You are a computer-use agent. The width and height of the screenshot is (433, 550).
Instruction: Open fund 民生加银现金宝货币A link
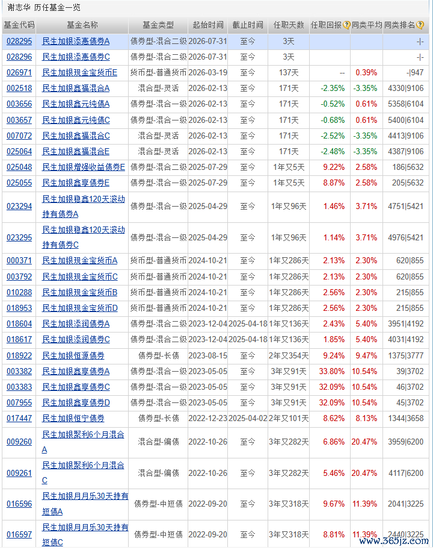[x=79, y=261]
